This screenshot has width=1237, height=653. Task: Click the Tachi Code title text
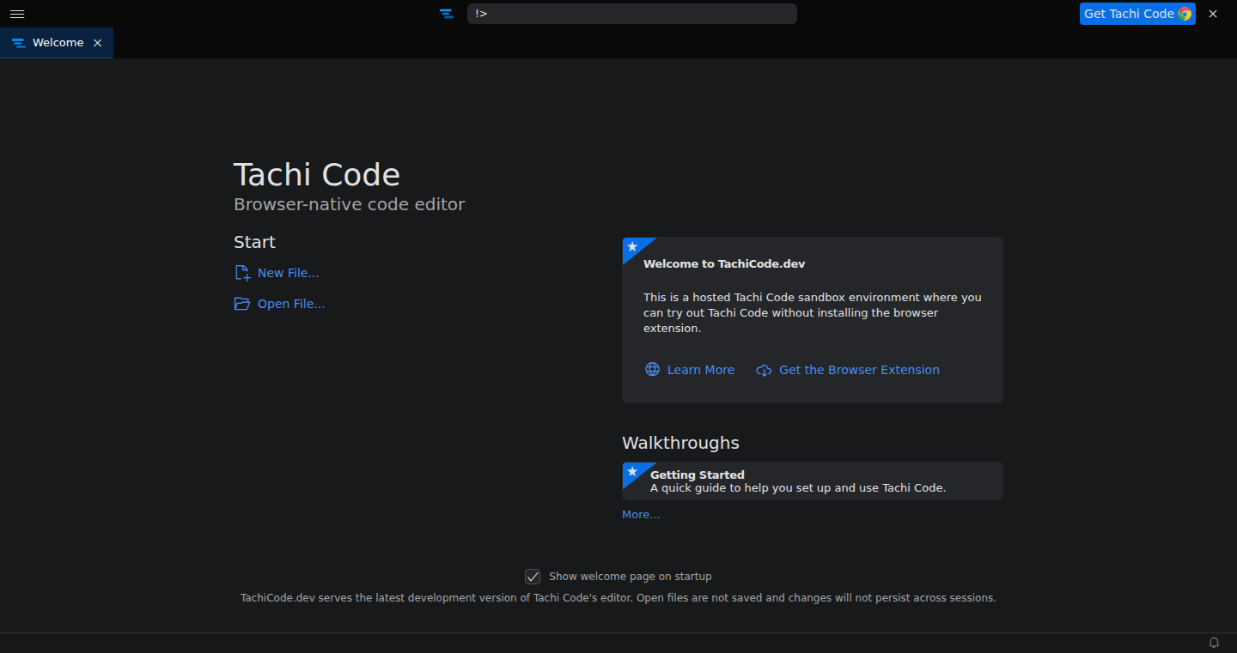[x=317, y=175]
